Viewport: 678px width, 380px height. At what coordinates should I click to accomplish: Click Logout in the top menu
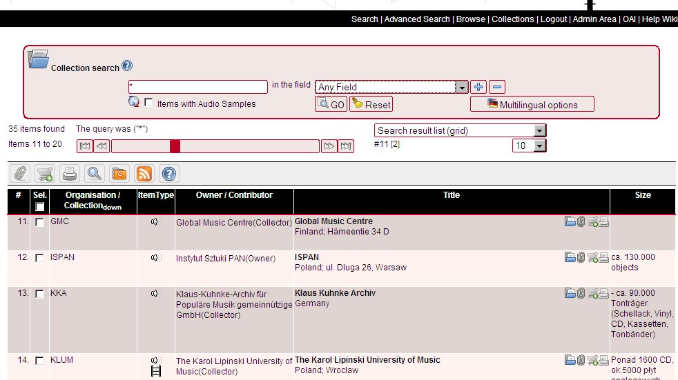[554, 19]
